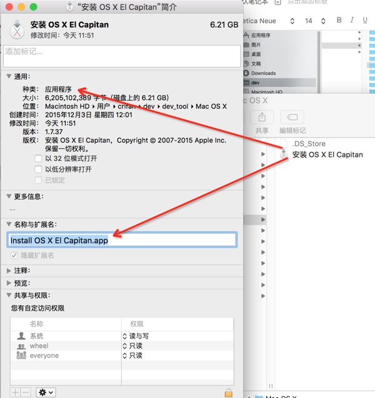The image size is (375, 398).
Task: Open 应用程序 in the background sidebar
Action: [261, 35]
